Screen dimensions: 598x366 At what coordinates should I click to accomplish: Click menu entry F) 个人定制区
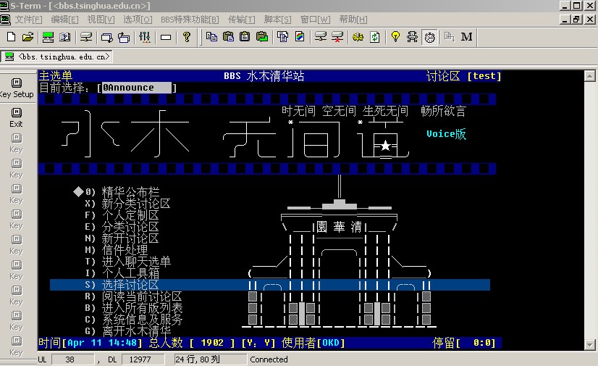click(x=122, y=215)
